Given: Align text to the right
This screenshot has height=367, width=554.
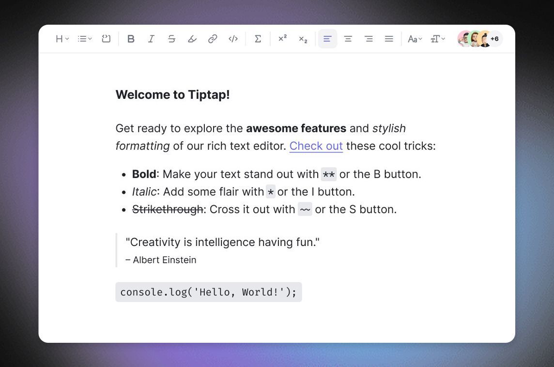Looking at the screenshot, I should pyautogui.click(x=369, y=39).
